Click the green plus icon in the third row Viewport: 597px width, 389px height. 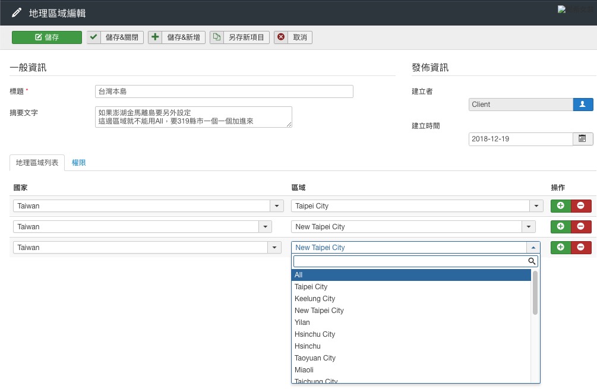coord(561,248)
